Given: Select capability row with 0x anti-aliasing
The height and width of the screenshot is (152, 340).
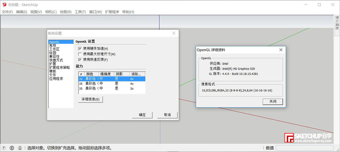Looking at the screenshot, I should pyautogui.click(x=112, y=79).
